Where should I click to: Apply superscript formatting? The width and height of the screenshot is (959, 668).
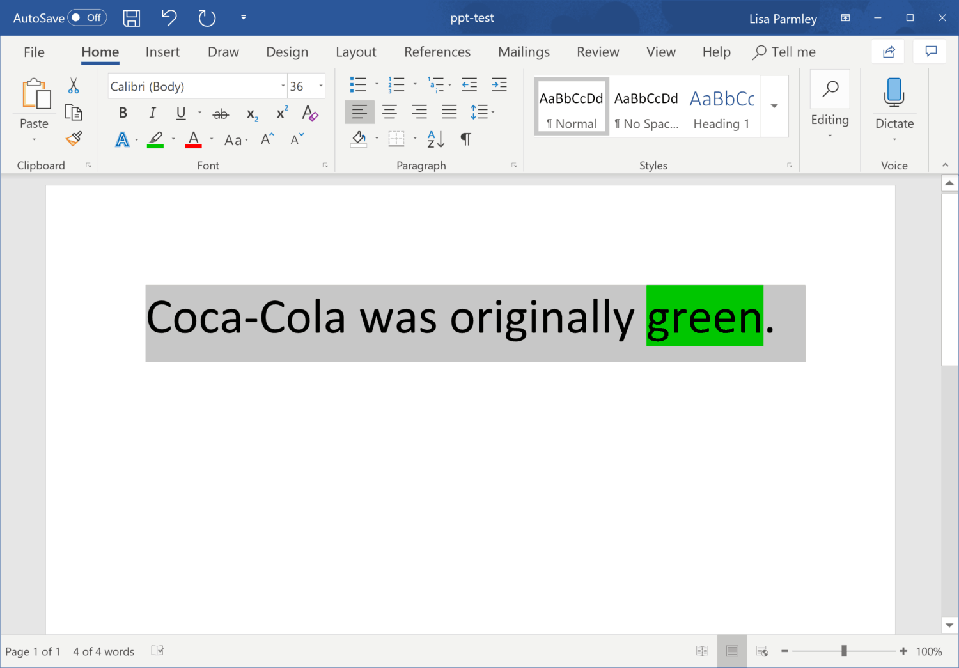282,113
